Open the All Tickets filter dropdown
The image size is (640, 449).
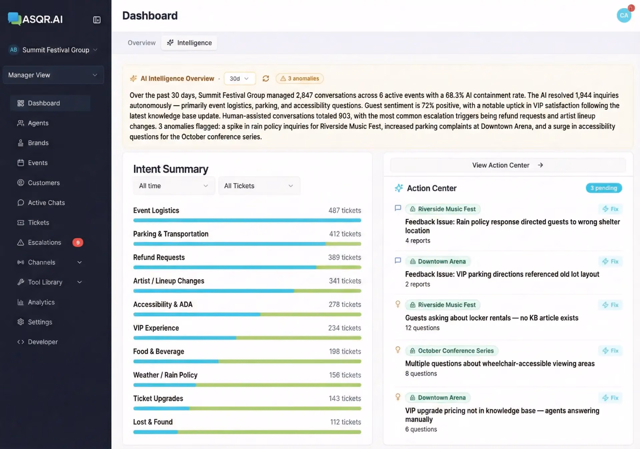[259, 186]
